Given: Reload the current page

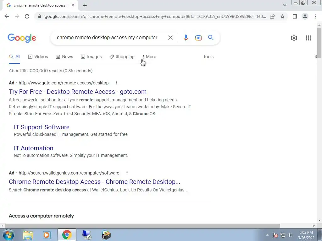Looking at the screenshot, I should pos(27,16).
